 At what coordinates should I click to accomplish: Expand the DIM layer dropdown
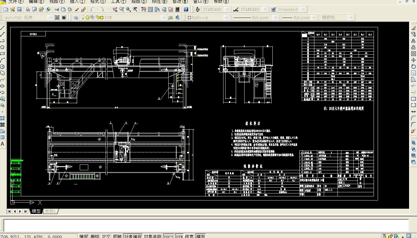tap(164, 18)
